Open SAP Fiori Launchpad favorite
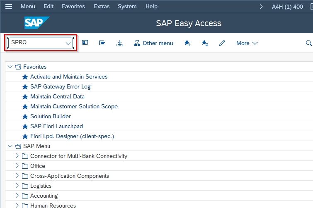 click(56, 126)
